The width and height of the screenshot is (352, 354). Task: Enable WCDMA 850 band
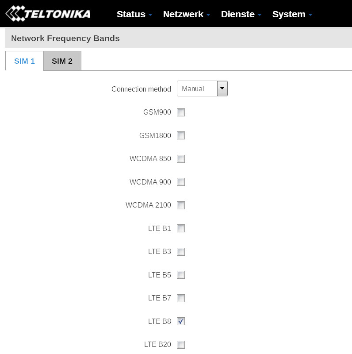tap(181, 159)
